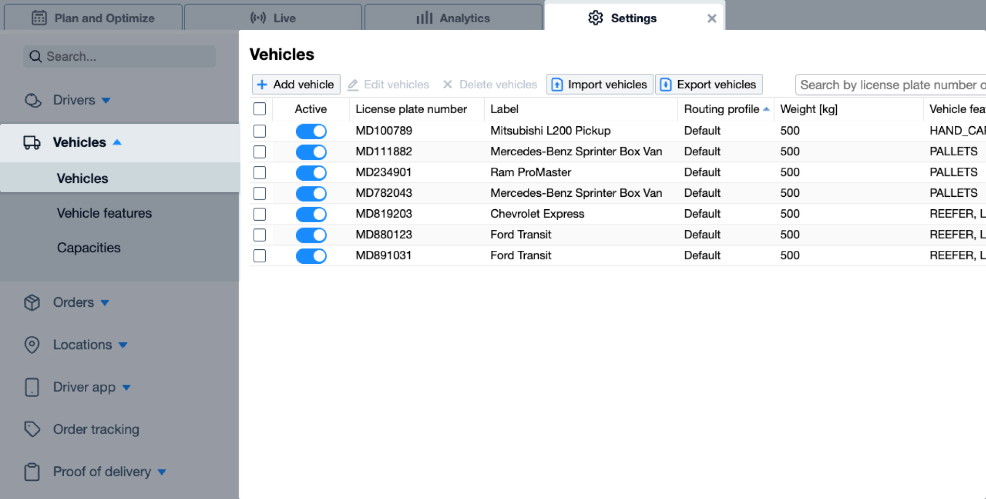The image size is (986, 499).
Task: Click the Locations pin icon
Action: (32, 345)
